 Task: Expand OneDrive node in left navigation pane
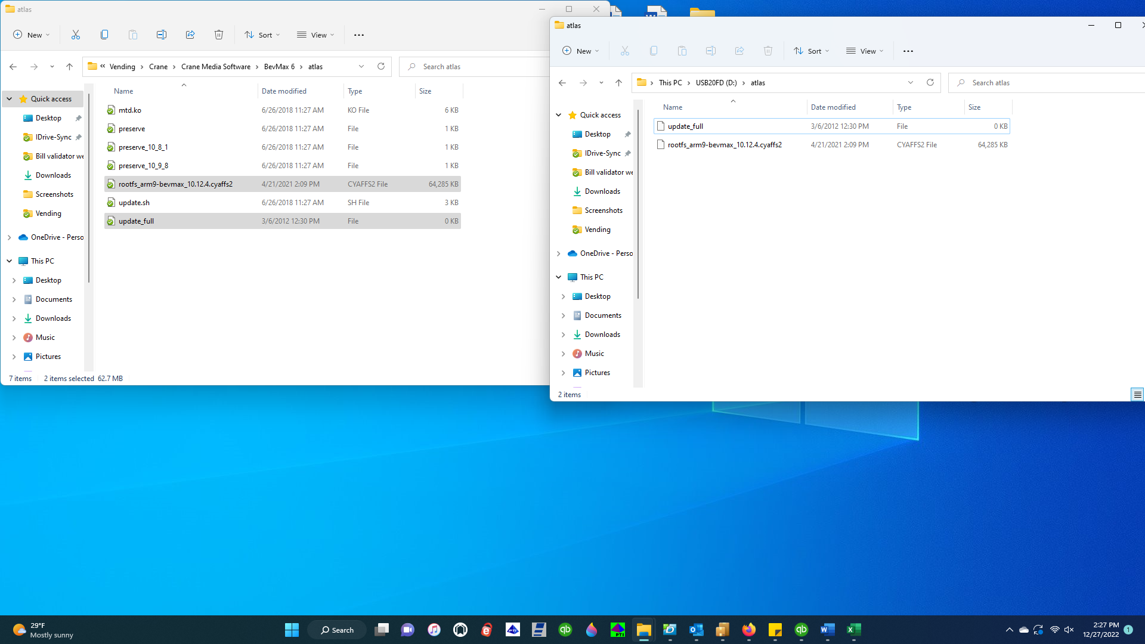10,237
